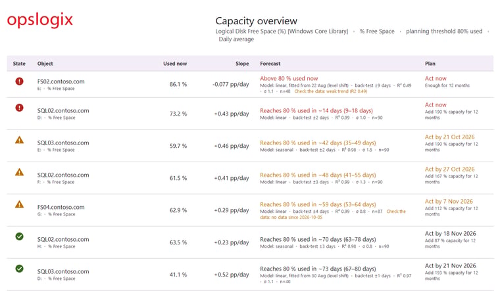Sort by the Used now column header

pos(175,64)
